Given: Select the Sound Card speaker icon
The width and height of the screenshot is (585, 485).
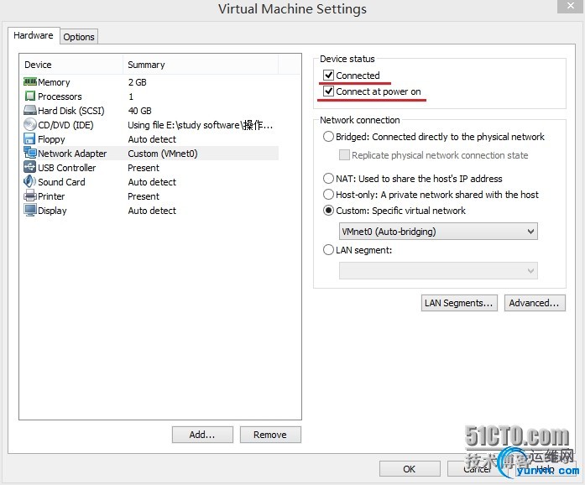Looking at the screenshot, I should click(x=29, y=182).
